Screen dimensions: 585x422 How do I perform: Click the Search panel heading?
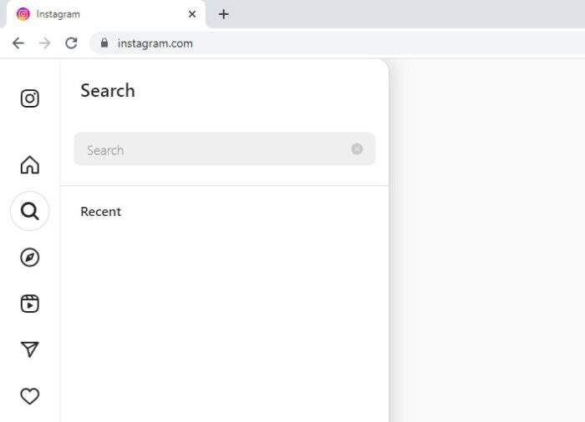point(108,91)
